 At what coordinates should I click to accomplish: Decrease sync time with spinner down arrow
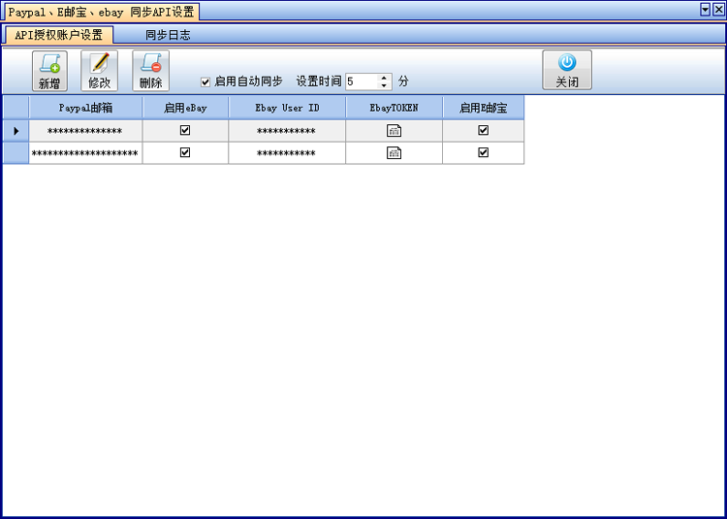tap(384, 85)
